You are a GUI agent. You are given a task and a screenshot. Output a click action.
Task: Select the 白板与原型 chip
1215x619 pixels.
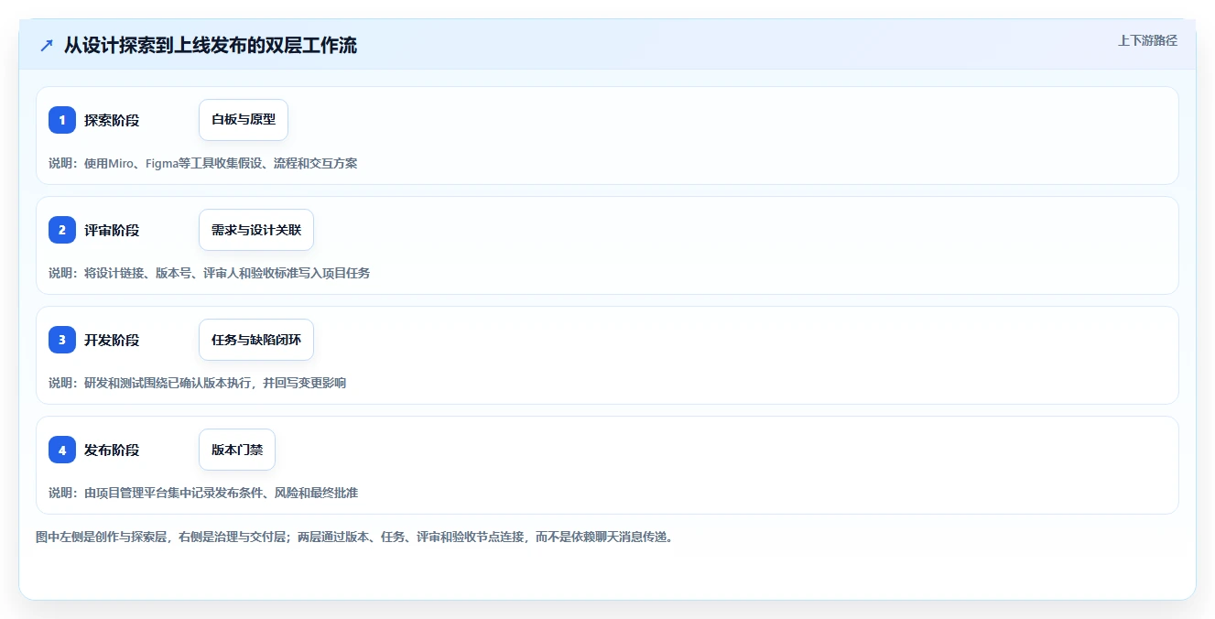click(x=244, y=120)
